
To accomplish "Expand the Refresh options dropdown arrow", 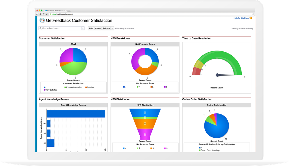I will (112, 28).
